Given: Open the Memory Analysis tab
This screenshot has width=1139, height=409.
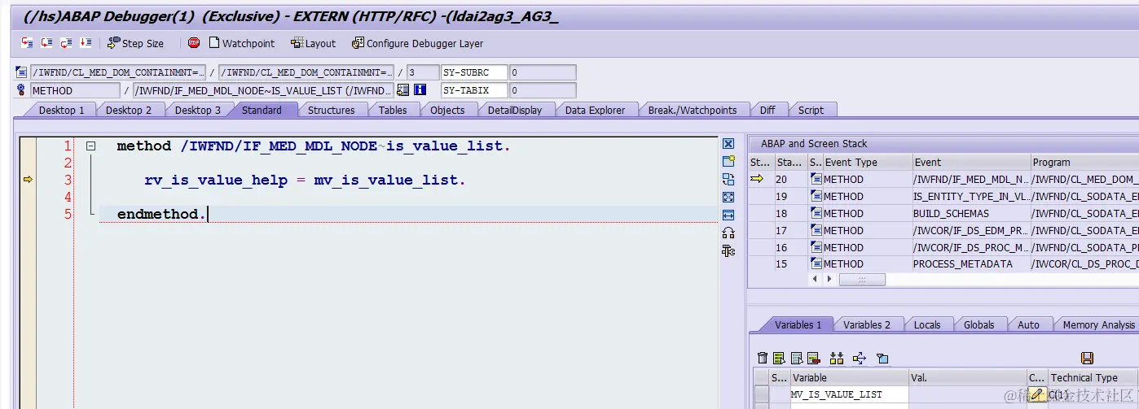Looking at the screenshot, I should pyautogui.click(x=1098, y=324).
